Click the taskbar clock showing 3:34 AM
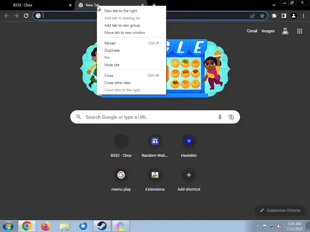The image size is (310, 232). 295,226
